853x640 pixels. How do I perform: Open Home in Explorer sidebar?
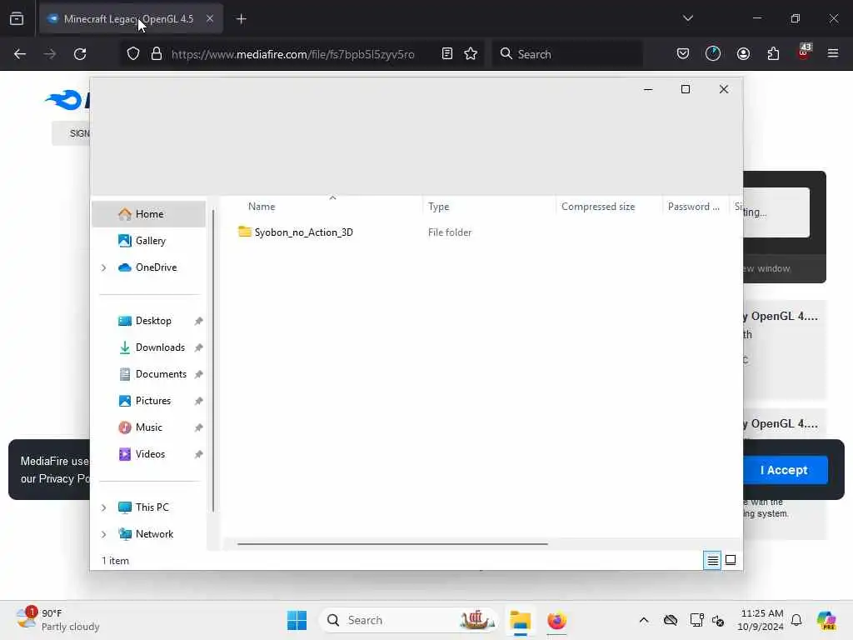click(148, 214)
